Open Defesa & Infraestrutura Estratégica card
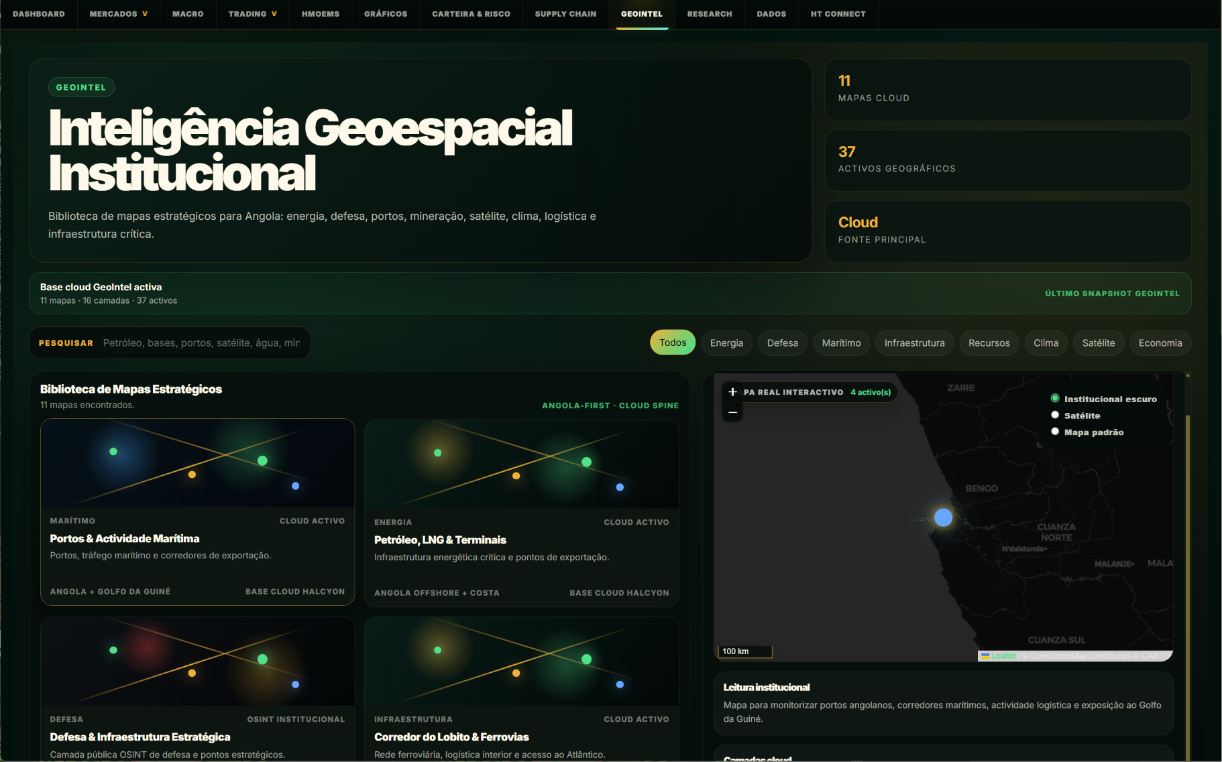1222x762 pixels. coord(197,689)
